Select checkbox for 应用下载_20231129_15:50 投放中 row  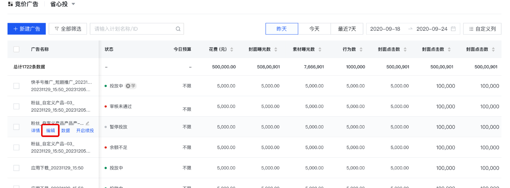(x=16, y=168)
